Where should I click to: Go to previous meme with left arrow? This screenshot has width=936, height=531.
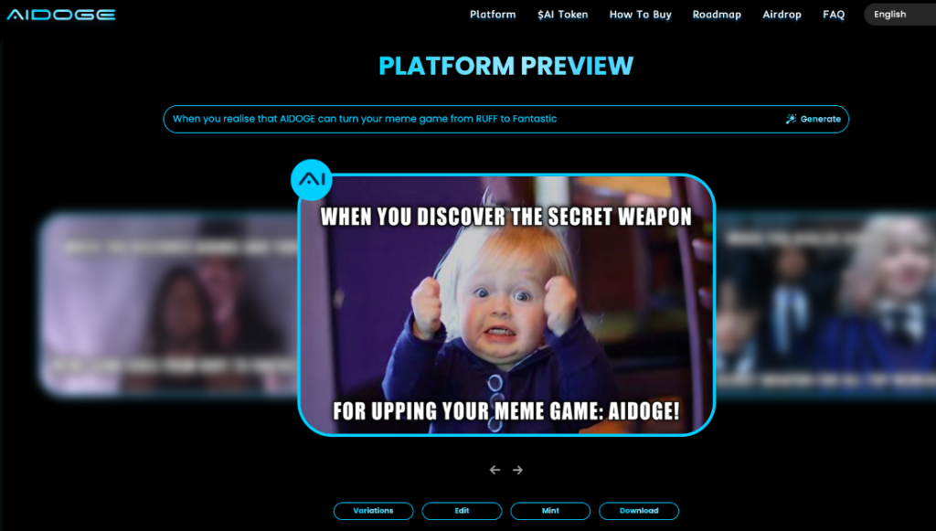pyautogui.click(x=495, y=470)
